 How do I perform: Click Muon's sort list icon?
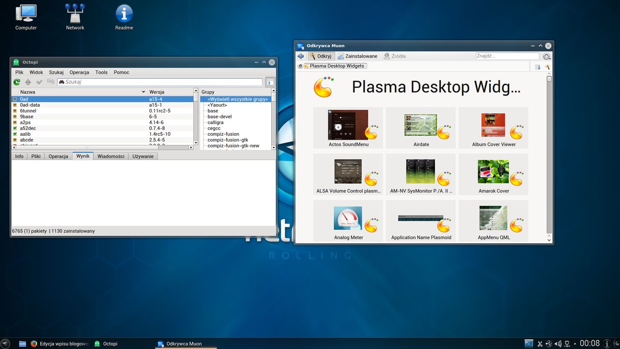pyautogui.click(x=538, y=67)
